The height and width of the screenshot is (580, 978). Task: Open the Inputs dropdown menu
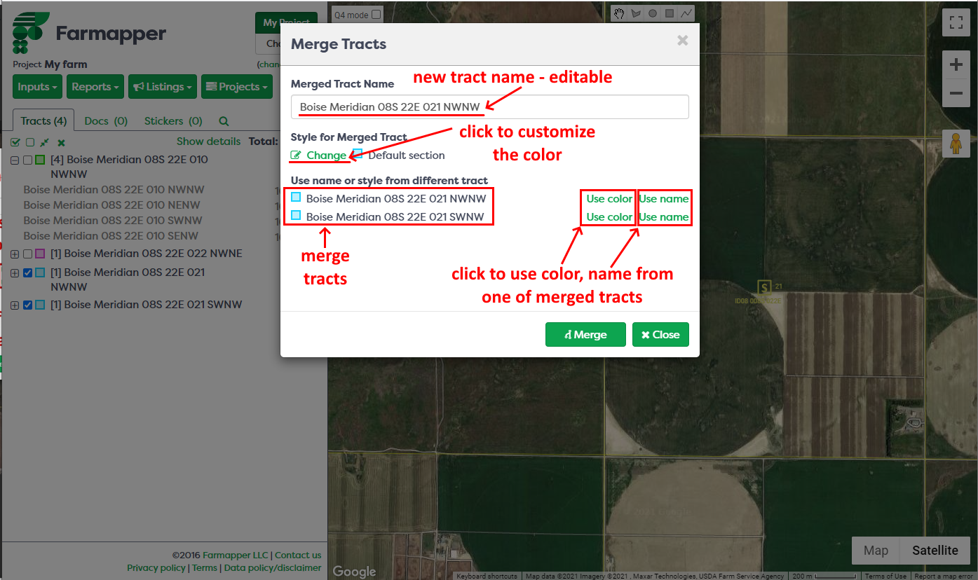(37, 87)
